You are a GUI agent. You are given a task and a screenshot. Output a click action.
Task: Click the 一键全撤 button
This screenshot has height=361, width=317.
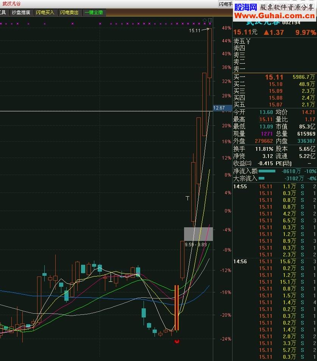pyautogui.click(x=94, y=13)
